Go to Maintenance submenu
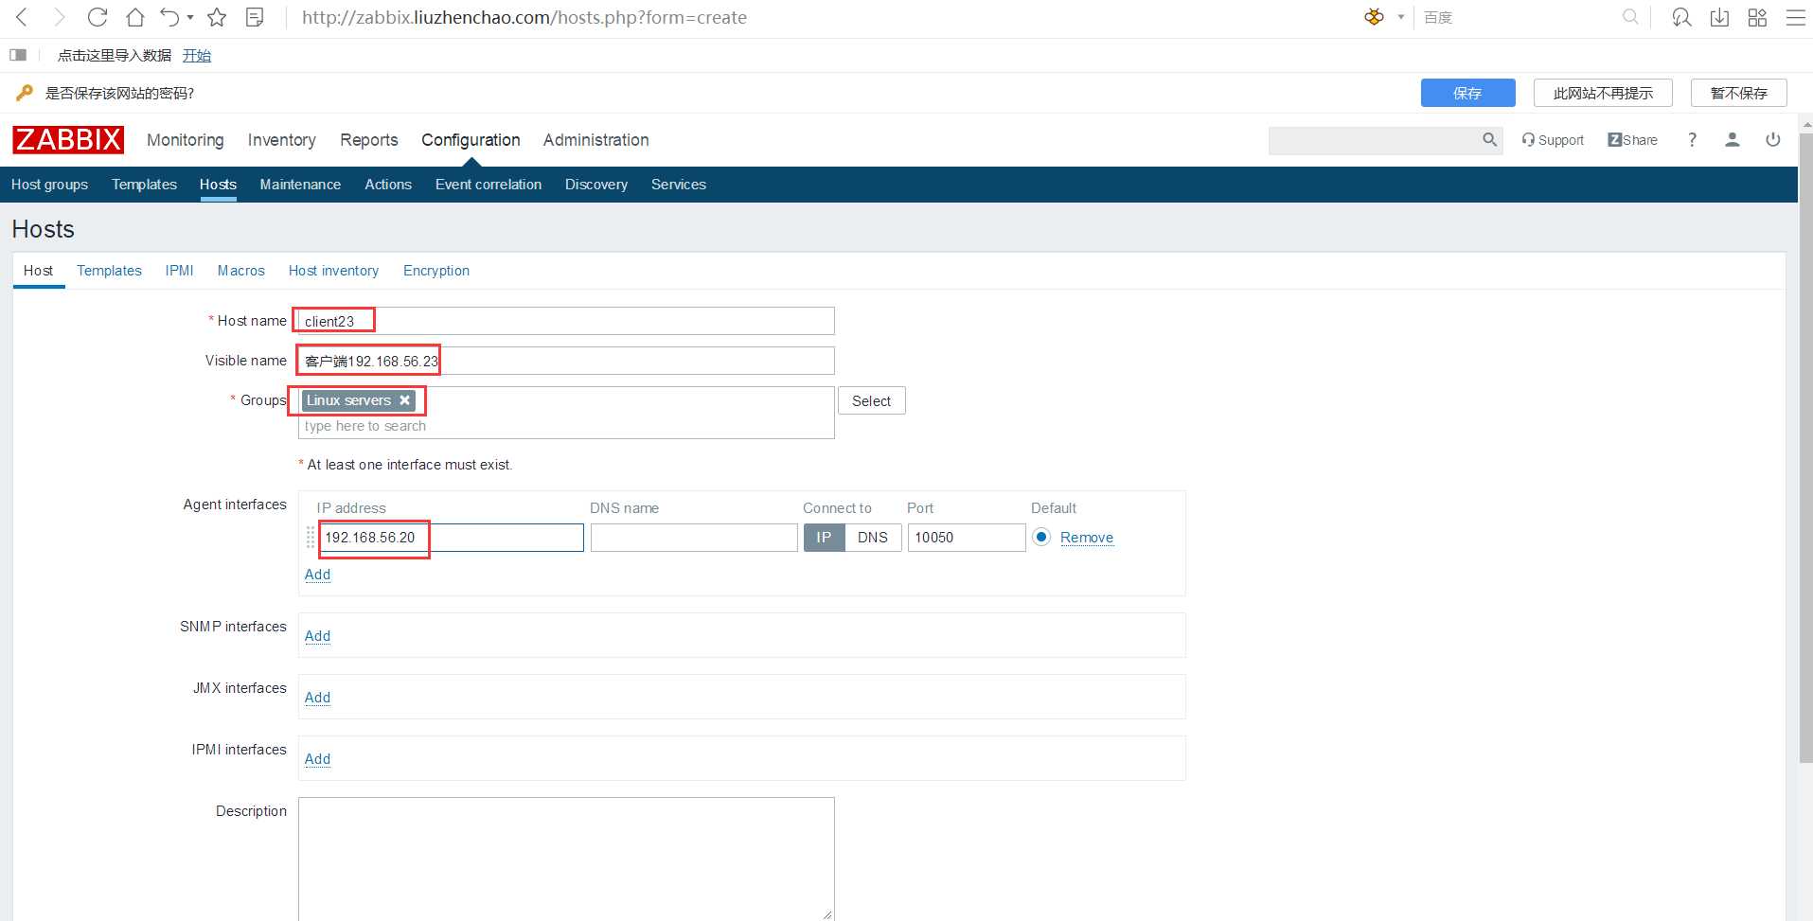This screenshot has height=921, width=1813. (300, 185)
